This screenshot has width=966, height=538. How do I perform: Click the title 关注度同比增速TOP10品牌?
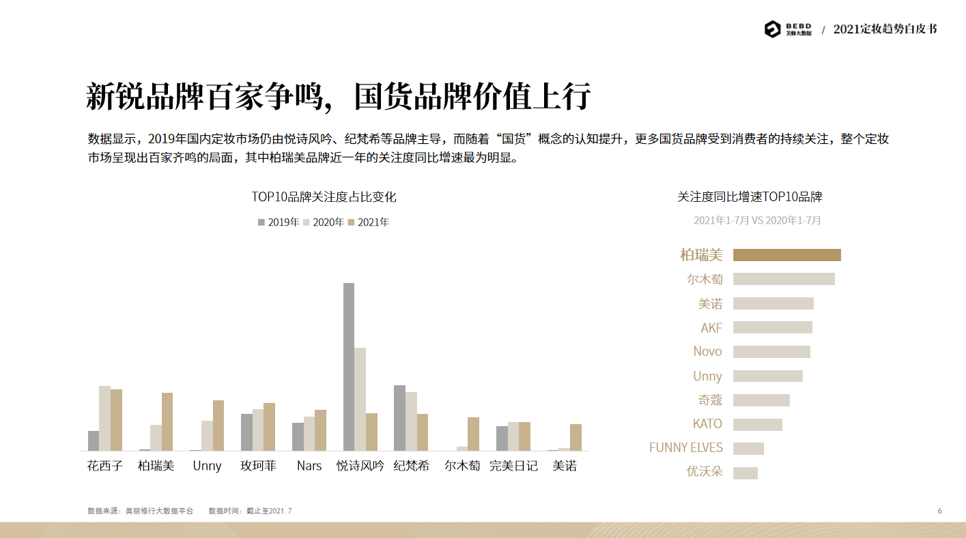750,197
